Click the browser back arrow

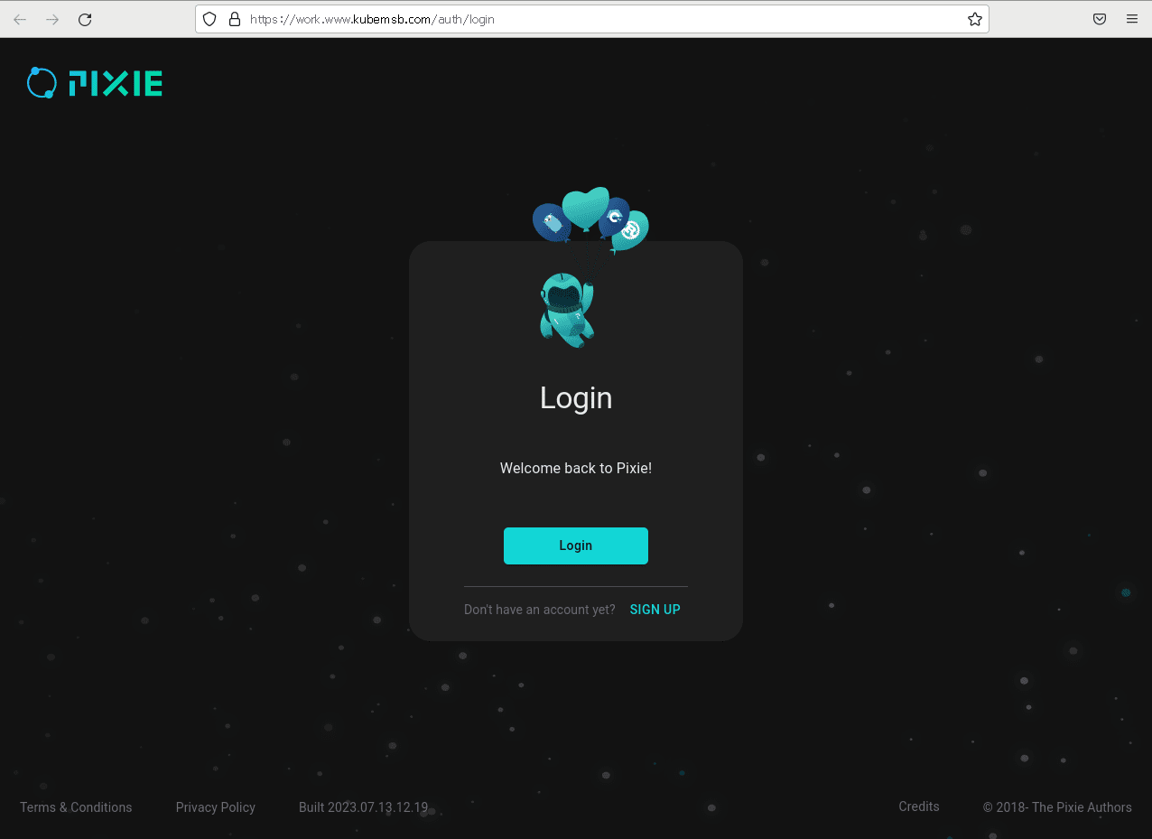pyautogui.click(x=20, y=19)
